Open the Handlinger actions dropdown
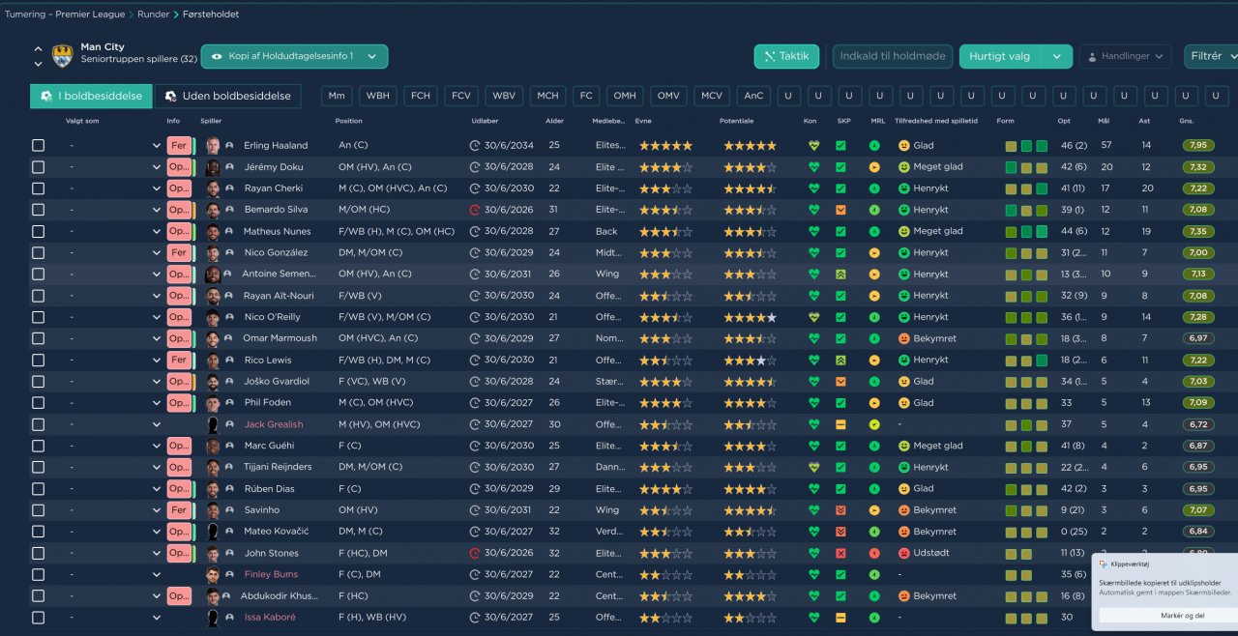 [x=1125, y=56]
